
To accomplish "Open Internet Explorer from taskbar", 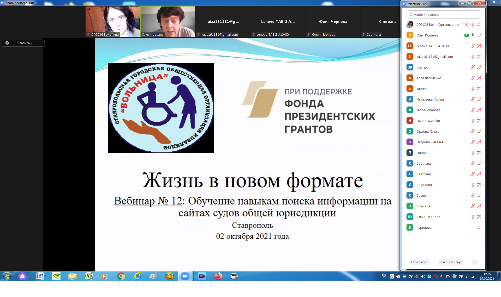I will click(137, 276).
